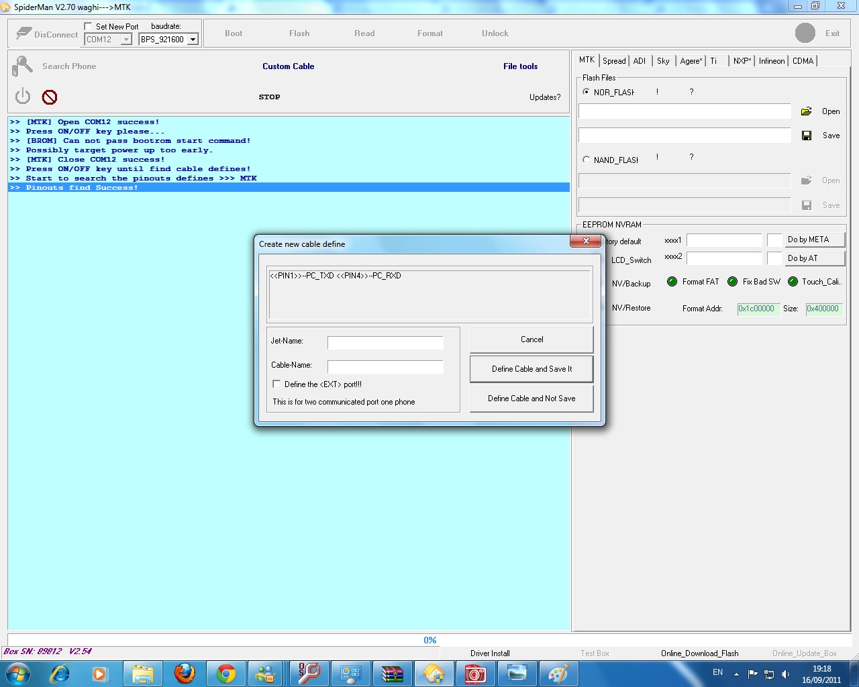Image resolution: width=859 pixels, height=687 pixels.
Task: Click the Do by AT button
Action: 815,258
